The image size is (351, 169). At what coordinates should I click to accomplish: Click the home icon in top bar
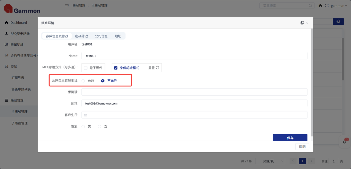(x=320, y=5)
